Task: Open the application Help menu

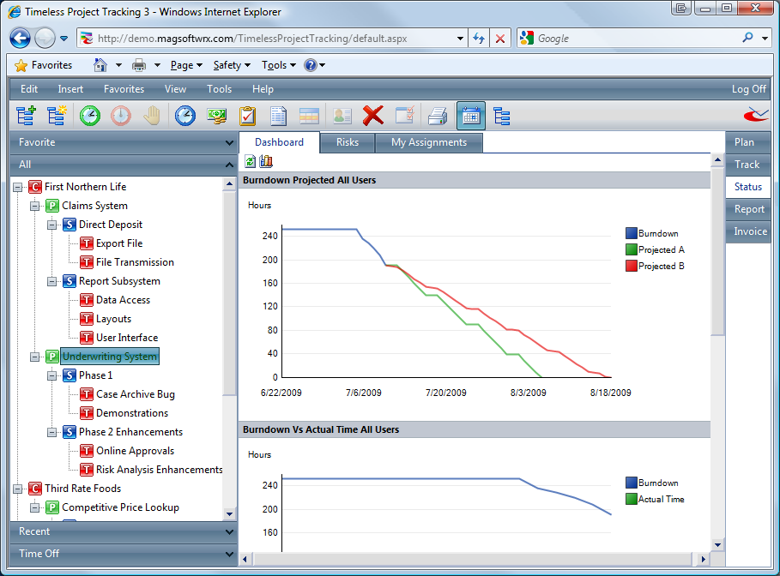Action: point(263,89)
